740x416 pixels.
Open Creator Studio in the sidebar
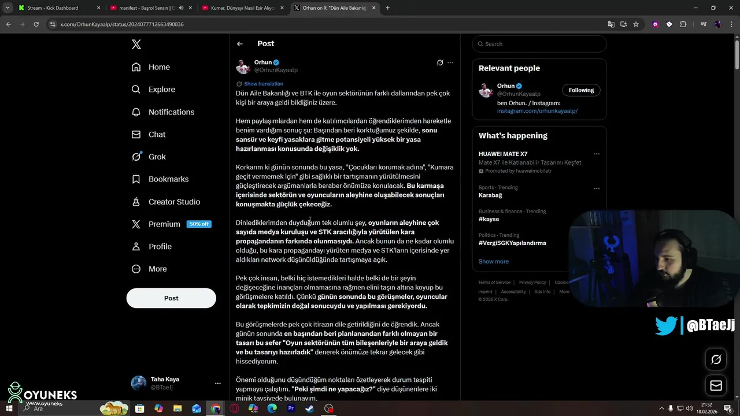166,202
